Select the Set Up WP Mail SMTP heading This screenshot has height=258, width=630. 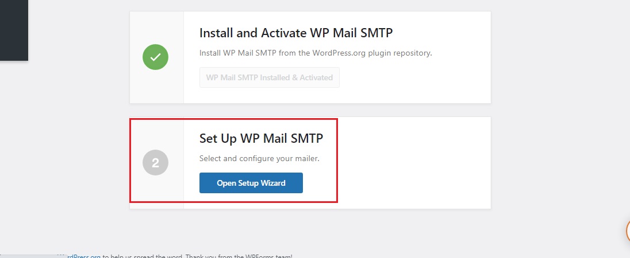click(x=261, y=139)
